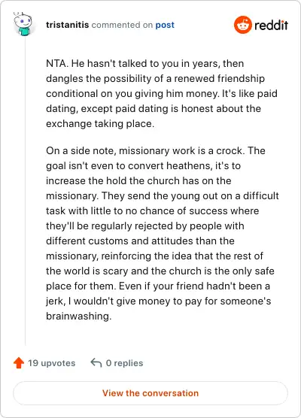
Task: Click the reddit wordmark text
Action: pyautogui.click(x=271, y=26)
